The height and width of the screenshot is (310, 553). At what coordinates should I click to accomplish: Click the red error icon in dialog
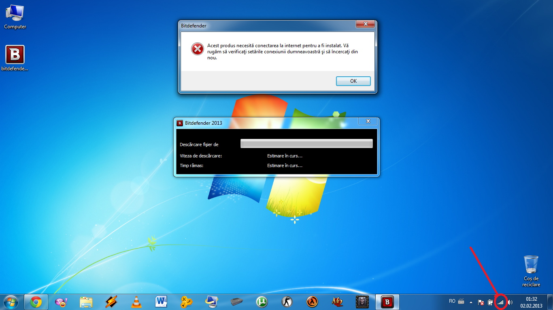click(197, 49)
